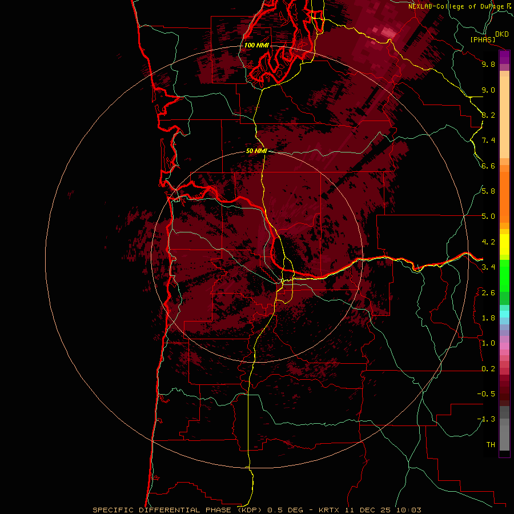
Task: Click the bright green color scale segment
Action: tap(504, 276)
